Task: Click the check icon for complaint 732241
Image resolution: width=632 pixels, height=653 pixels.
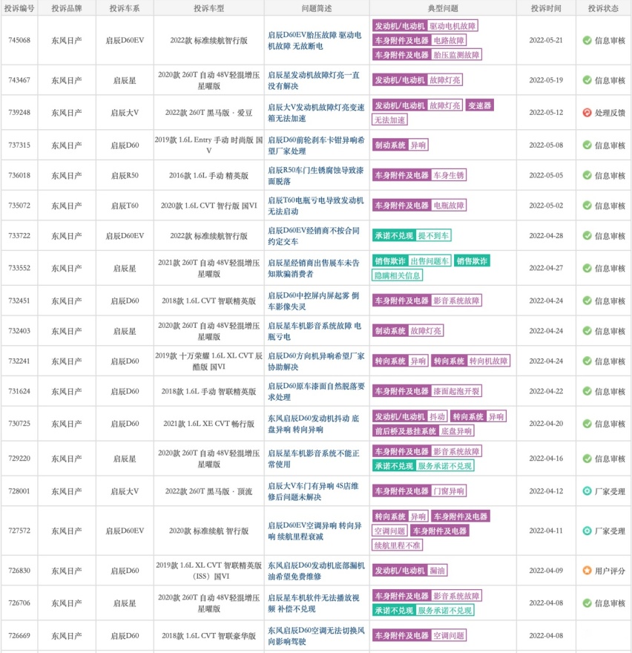Action: (587, 361)
